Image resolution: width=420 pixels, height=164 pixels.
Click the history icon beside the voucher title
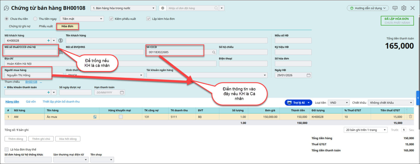(x=6, y=8)
